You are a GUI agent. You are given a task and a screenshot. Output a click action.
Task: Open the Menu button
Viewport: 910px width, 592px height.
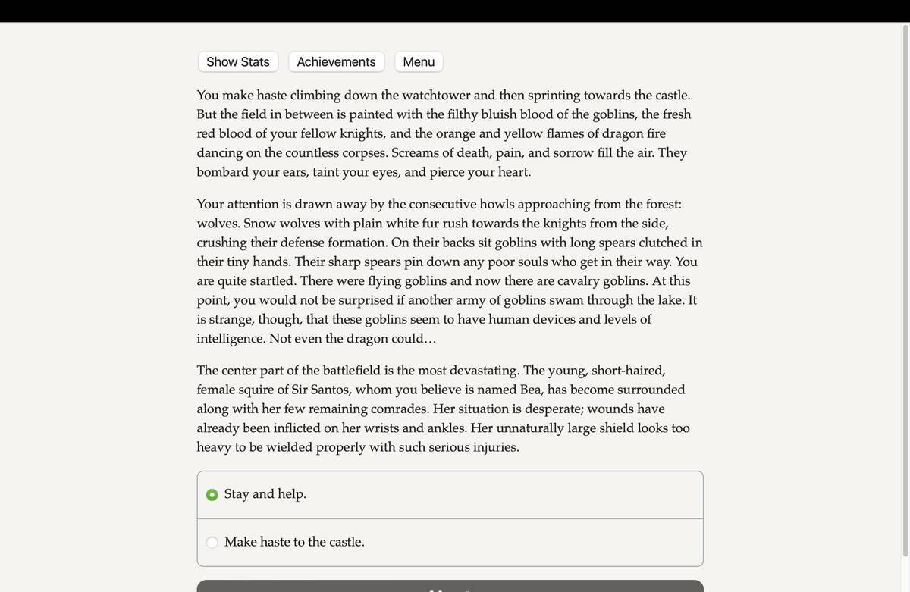click(419, 62)
